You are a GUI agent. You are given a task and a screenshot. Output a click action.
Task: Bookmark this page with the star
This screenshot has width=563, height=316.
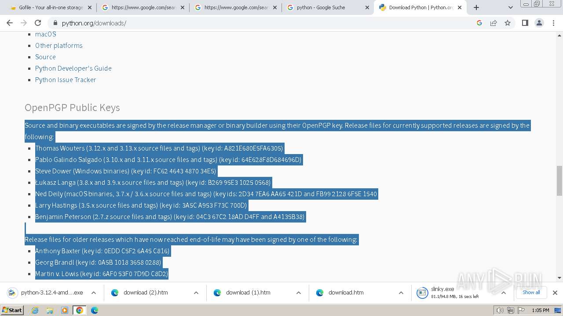[508, 23]
